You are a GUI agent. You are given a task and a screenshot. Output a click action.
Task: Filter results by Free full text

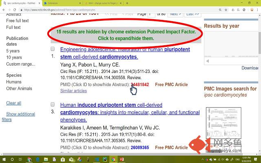point(17,21)
